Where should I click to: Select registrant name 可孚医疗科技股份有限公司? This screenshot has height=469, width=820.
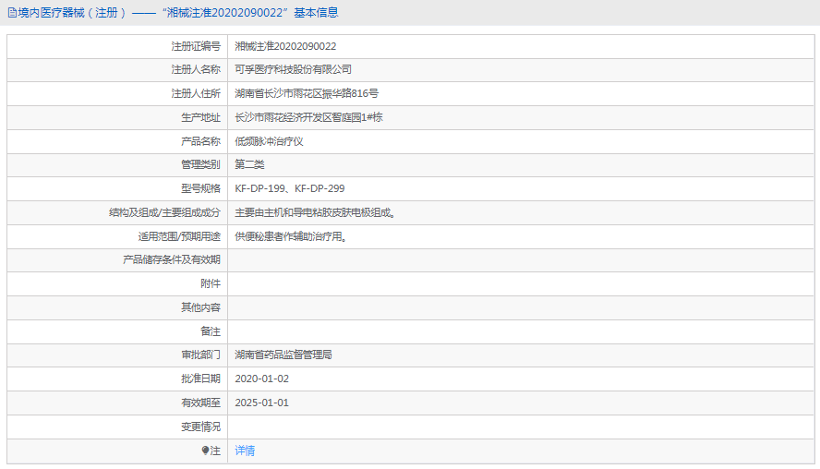[293, 69]
